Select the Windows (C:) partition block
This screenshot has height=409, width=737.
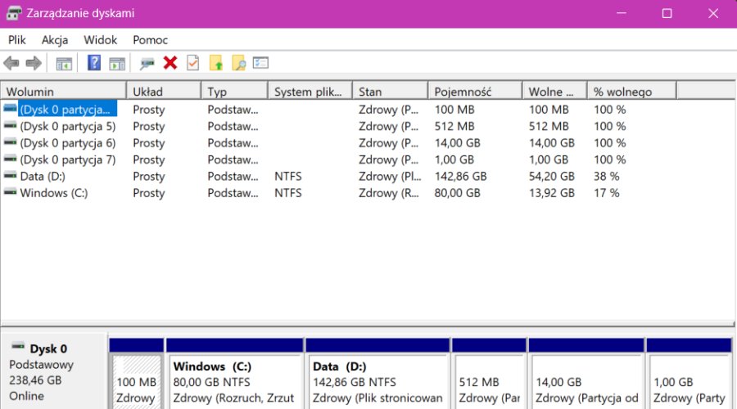(x=233, y=382)
